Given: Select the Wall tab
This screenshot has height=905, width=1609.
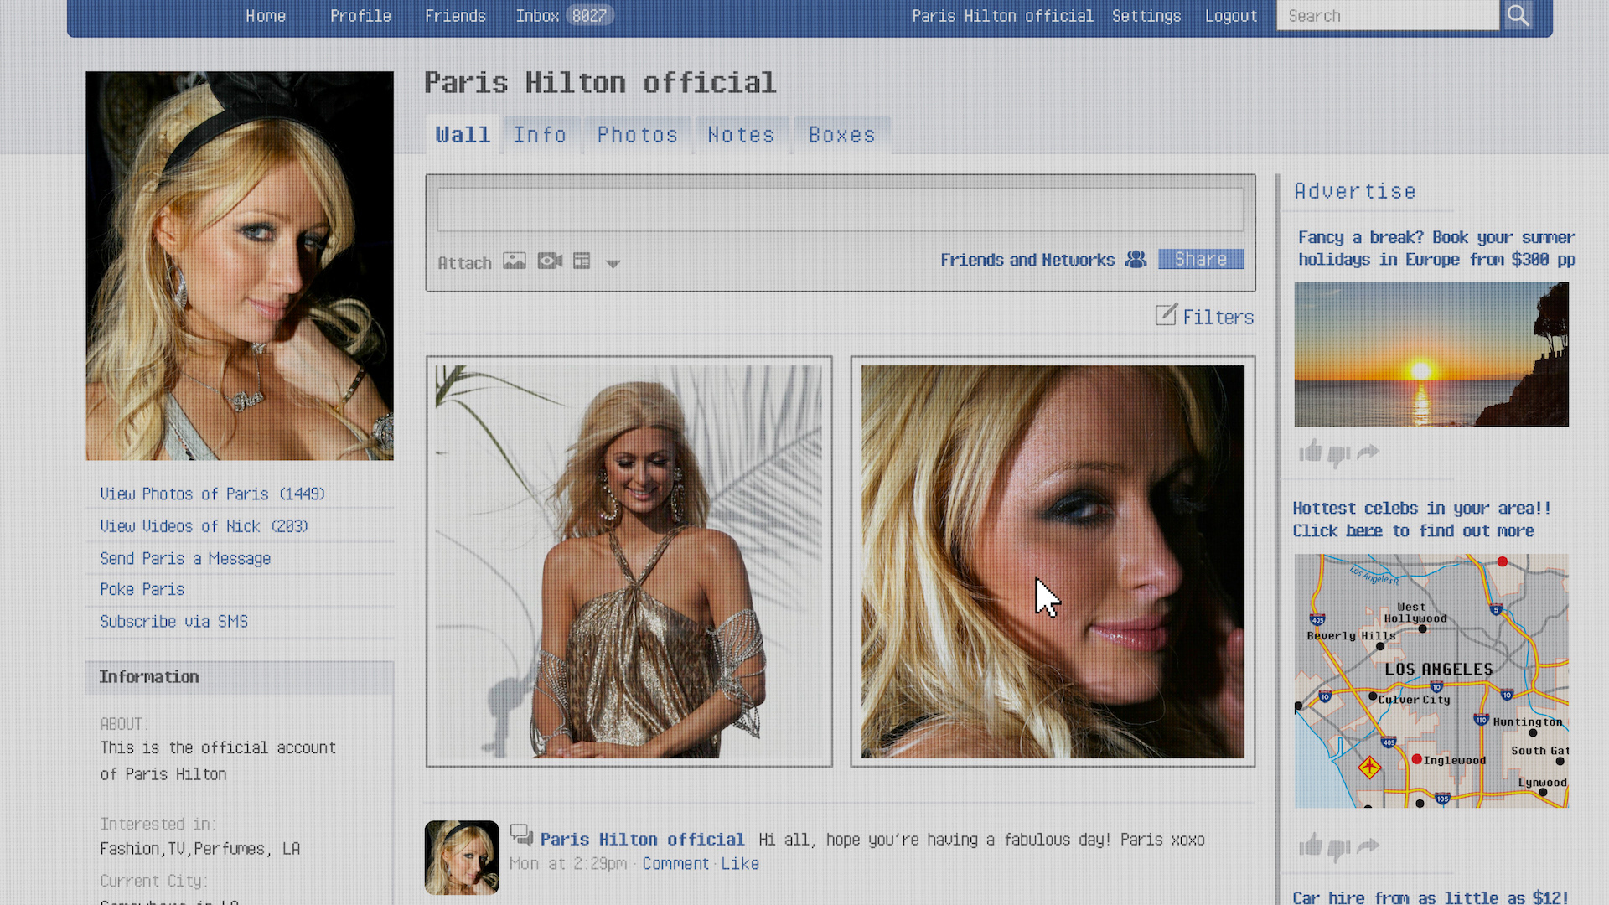Looking at the screenshot, I should [463, 135].
